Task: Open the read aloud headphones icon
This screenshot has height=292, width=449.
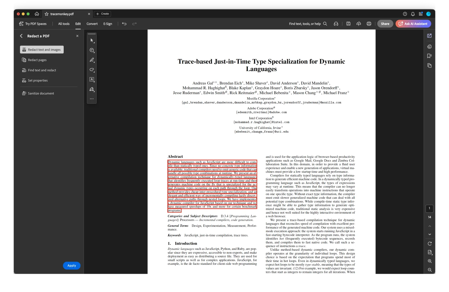Action: click(336, 24)
